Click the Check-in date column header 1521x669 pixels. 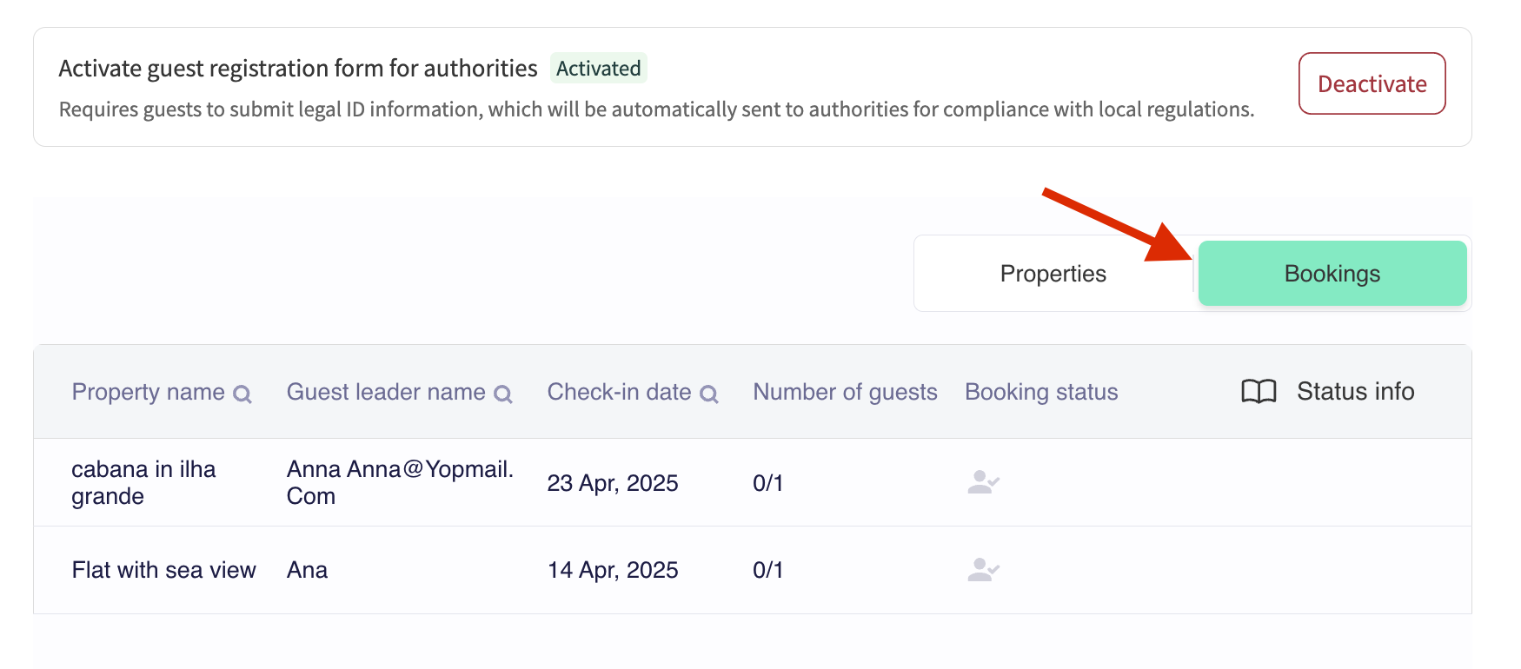pyautogui.click(x=619, y=392)
